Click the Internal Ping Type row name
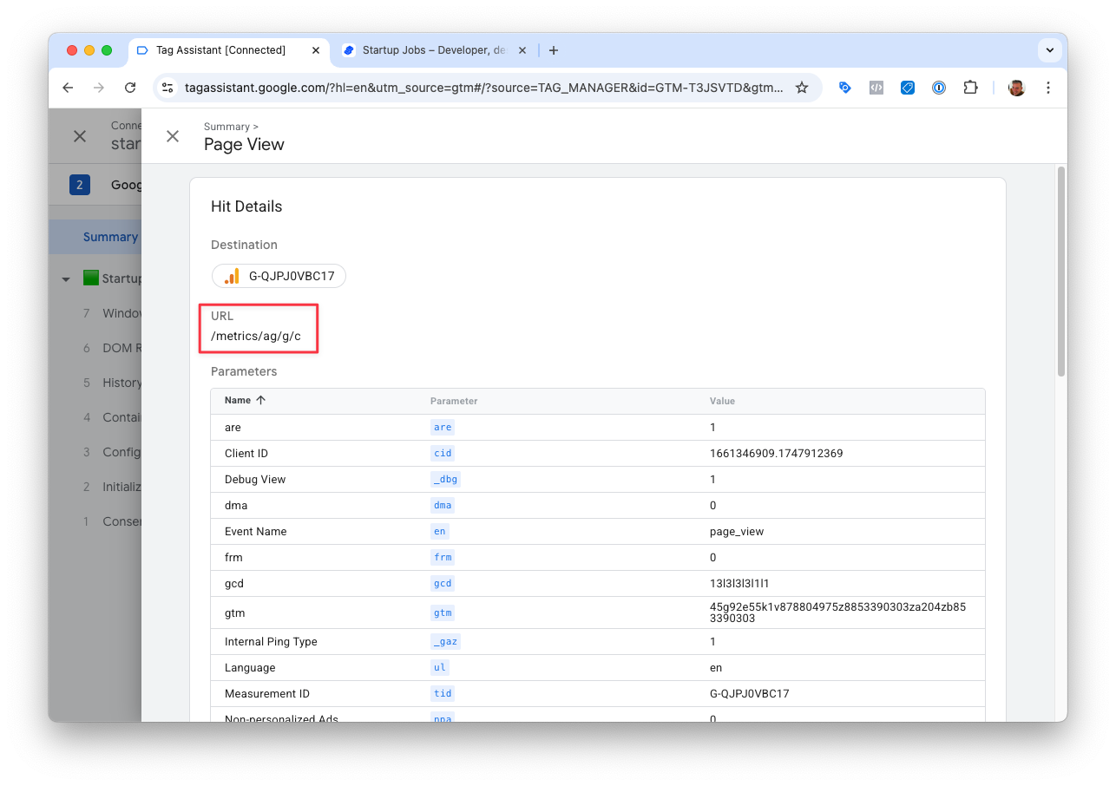 [271, 642]
